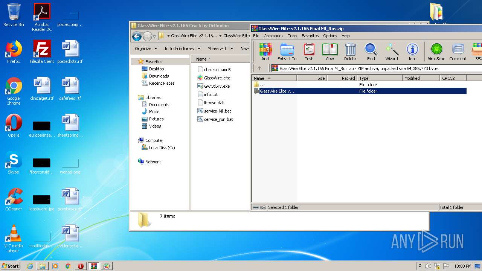The height and width of the screenshot is (271, 482).
Task: Click the Delete trash icon in WinRAR
Action: (x=350, y=52)
